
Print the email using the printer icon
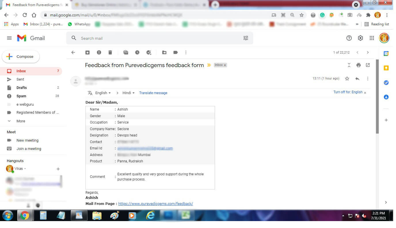[358, 65]
